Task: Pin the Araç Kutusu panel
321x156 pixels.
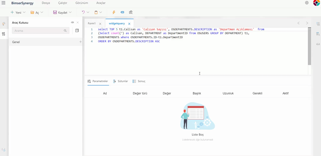Action: 72,22
